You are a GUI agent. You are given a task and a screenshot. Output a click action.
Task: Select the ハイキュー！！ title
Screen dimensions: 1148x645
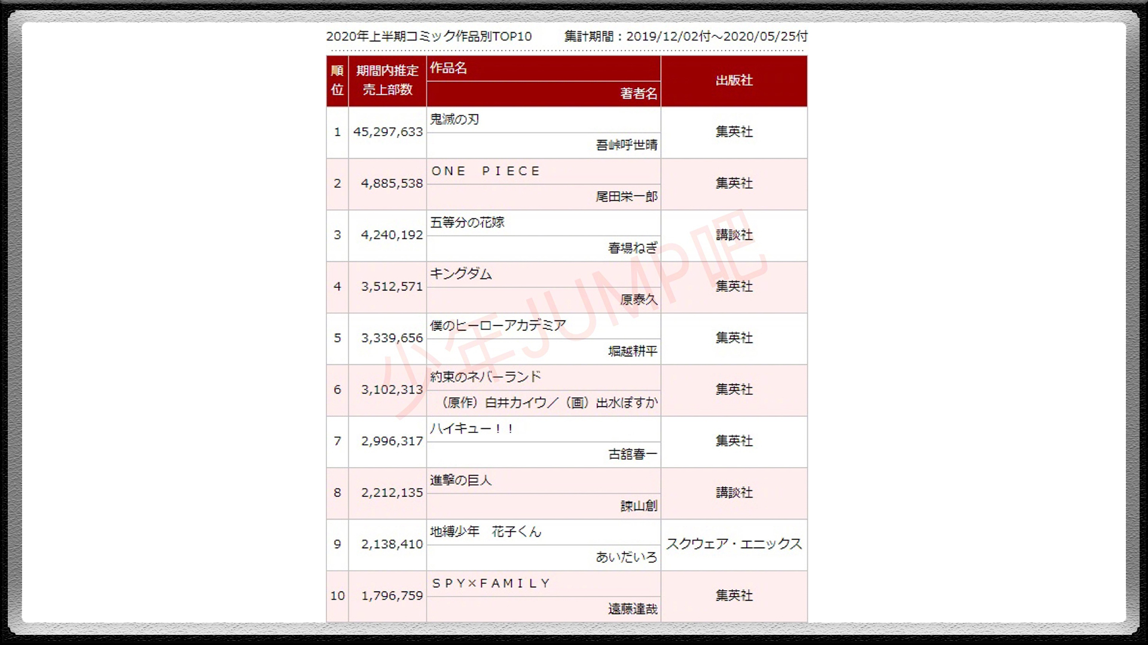click(471, 429)
